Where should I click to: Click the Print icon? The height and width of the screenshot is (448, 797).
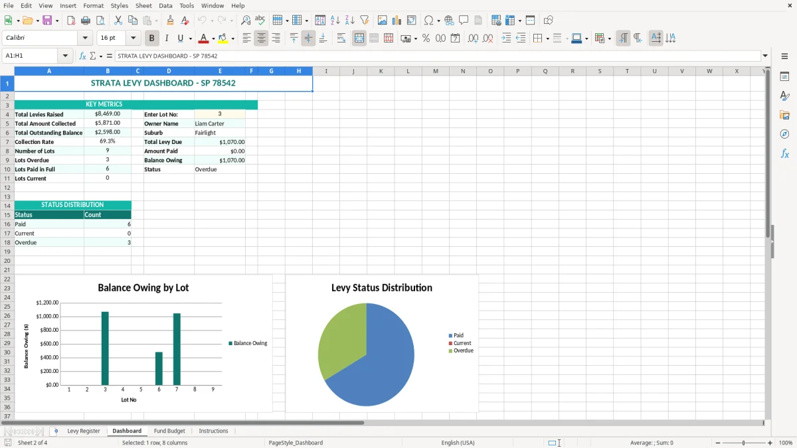(x=86, y=21)
